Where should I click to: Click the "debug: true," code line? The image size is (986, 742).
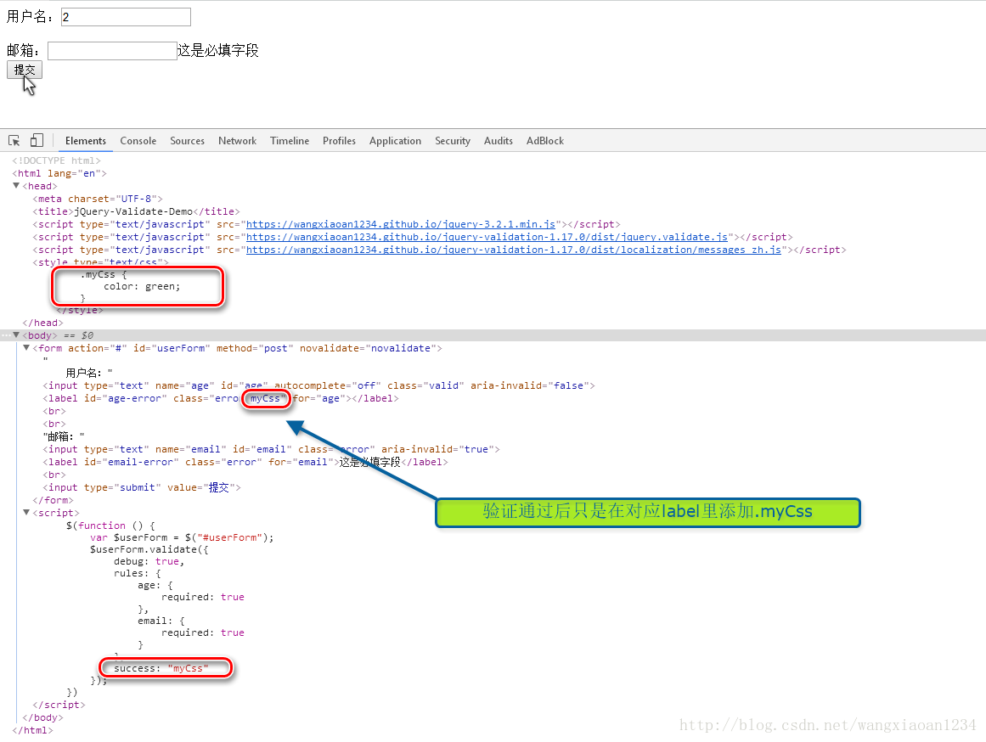tap(149, 561)
